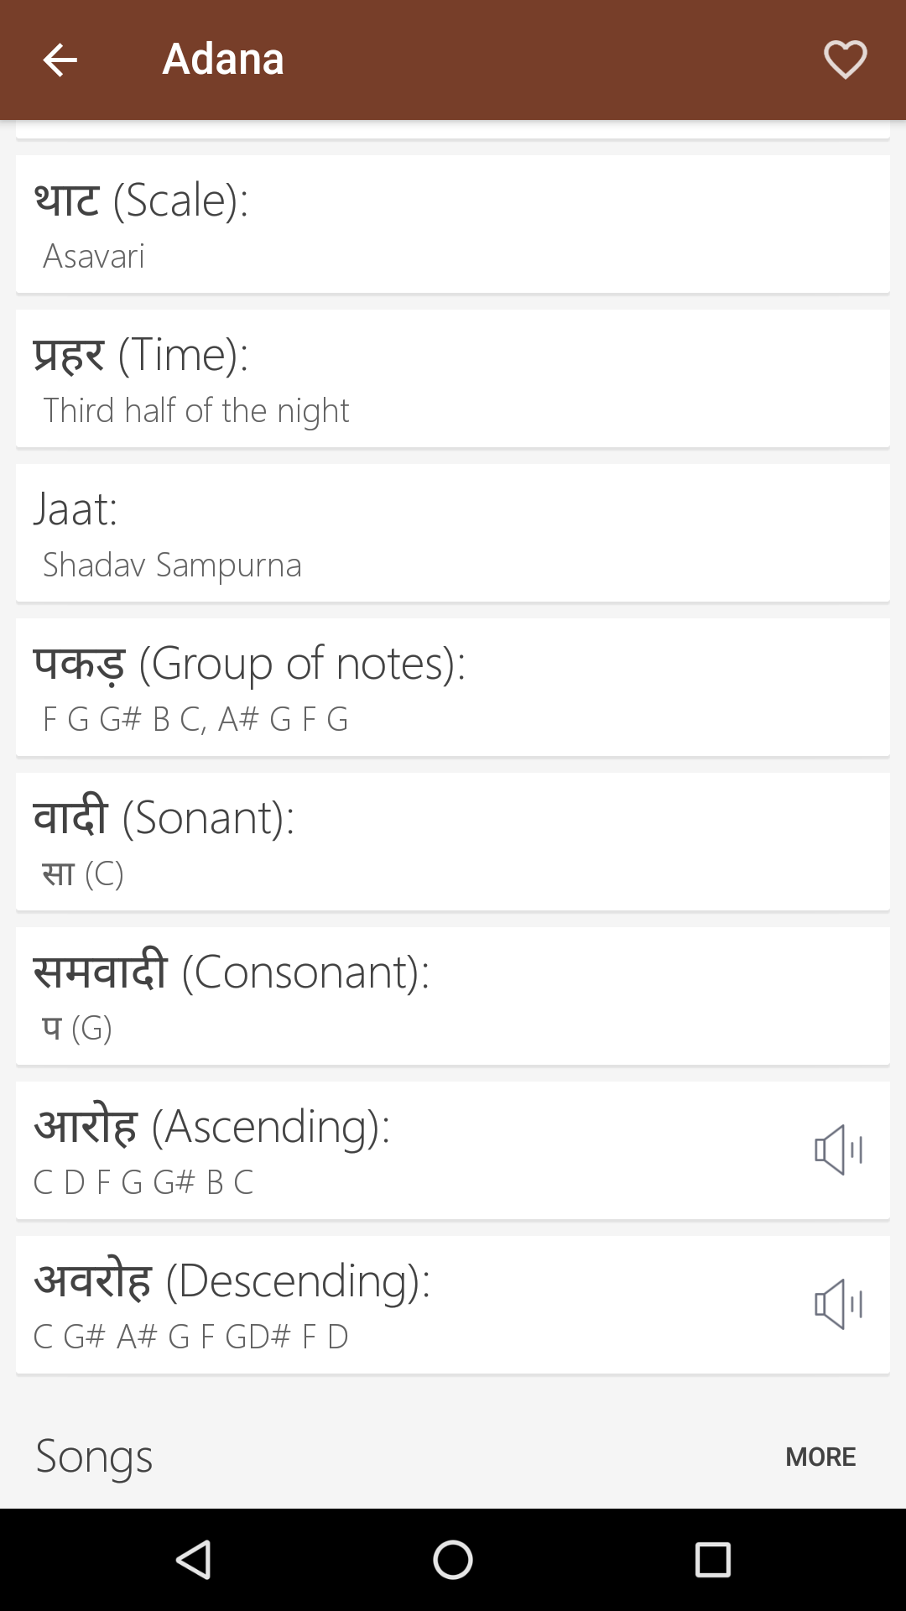Tap the Descending notes text
The image size is (906, 1611).
pyautogui.click(x=190, y=1337)
